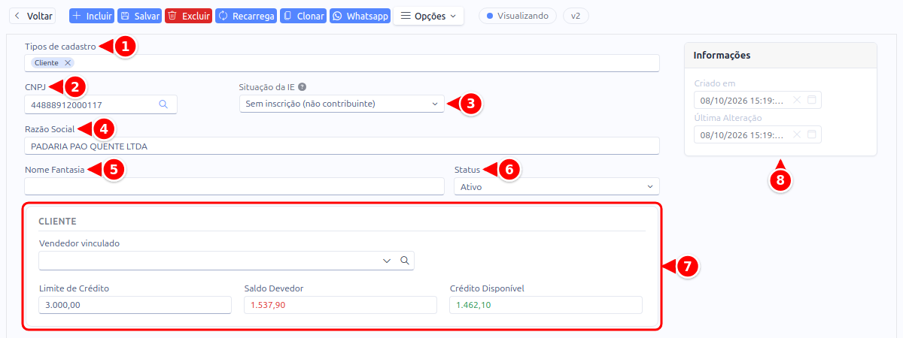Open Criado em calendar picker

[x=811, y=100]
